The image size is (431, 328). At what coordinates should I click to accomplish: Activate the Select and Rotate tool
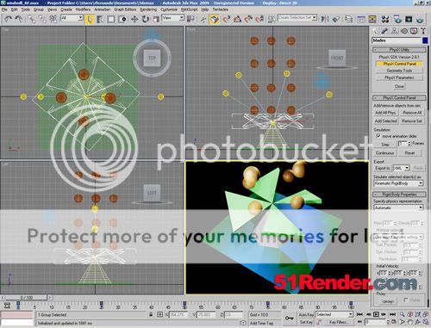pos(146,19)
